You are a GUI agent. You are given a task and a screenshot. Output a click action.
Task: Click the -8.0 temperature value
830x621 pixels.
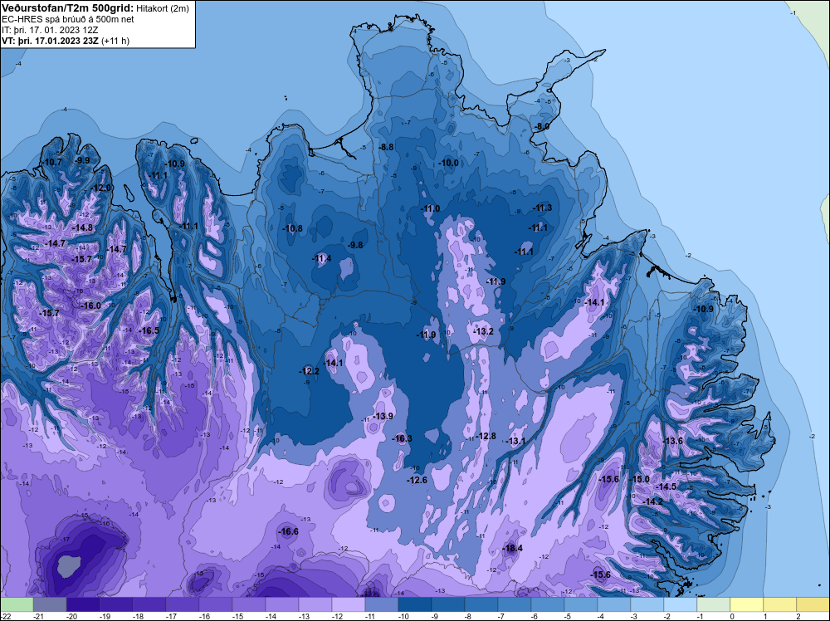[x=542, y=126]
